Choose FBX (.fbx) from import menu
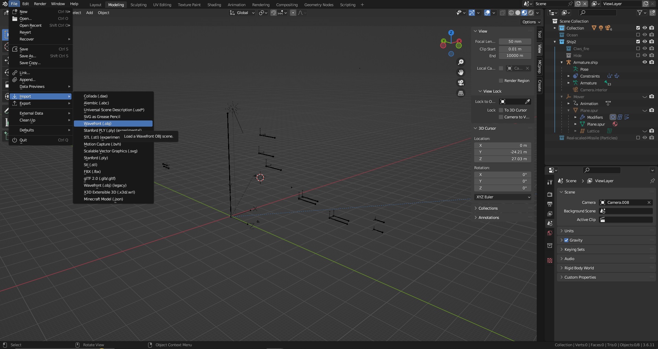The image size is (658, 349). click(113, 172)
